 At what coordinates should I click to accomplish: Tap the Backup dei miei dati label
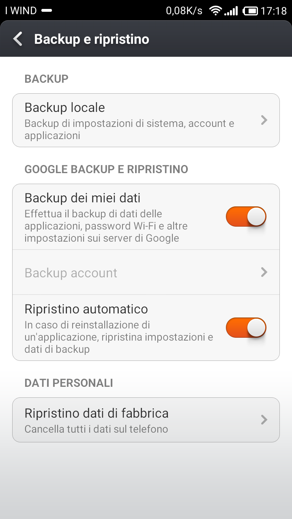(82, 198)
